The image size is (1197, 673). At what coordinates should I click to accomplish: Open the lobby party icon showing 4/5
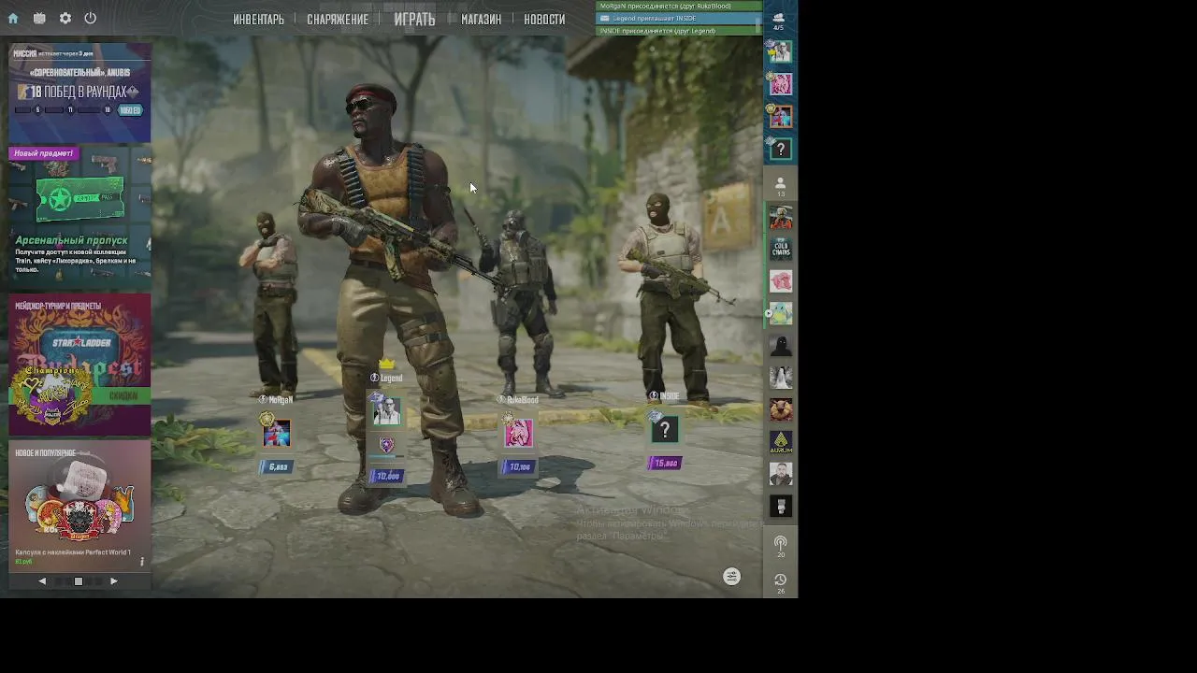tap(779, 21)
